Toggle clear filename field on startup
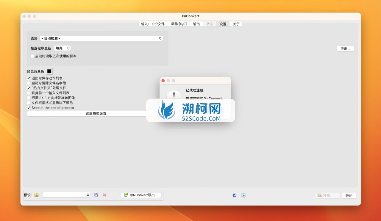The image size is (381, 221). click(x=29, y=83)
